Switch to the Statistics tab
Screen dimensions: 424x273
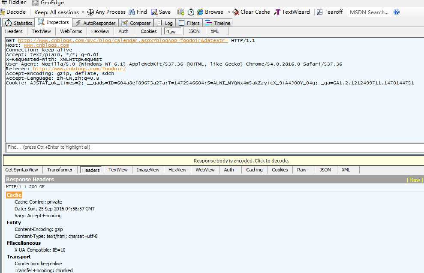click(19, 23)
